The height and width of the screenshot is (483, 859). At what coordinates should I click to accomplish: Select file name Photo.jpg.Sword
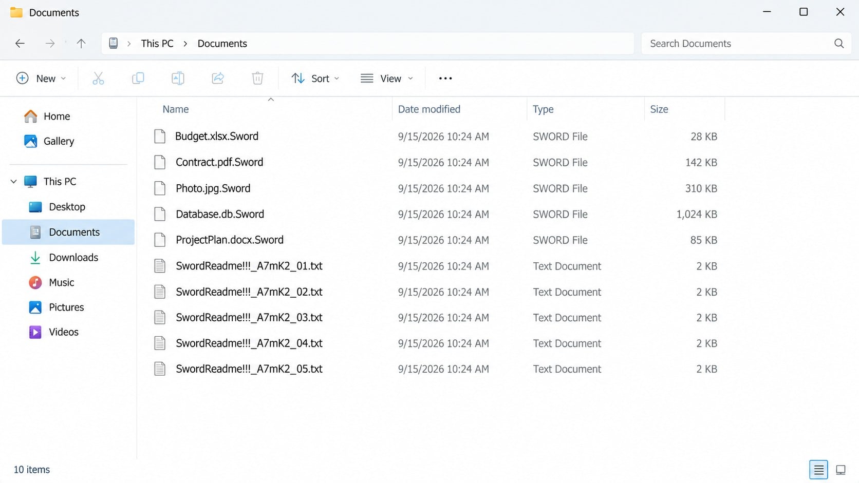[x=213, y=188]
